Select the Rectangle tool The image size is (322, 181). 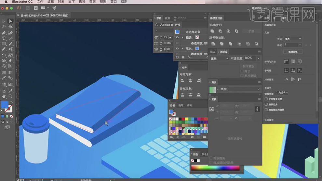pyautogui.click(x=4, y=44)
